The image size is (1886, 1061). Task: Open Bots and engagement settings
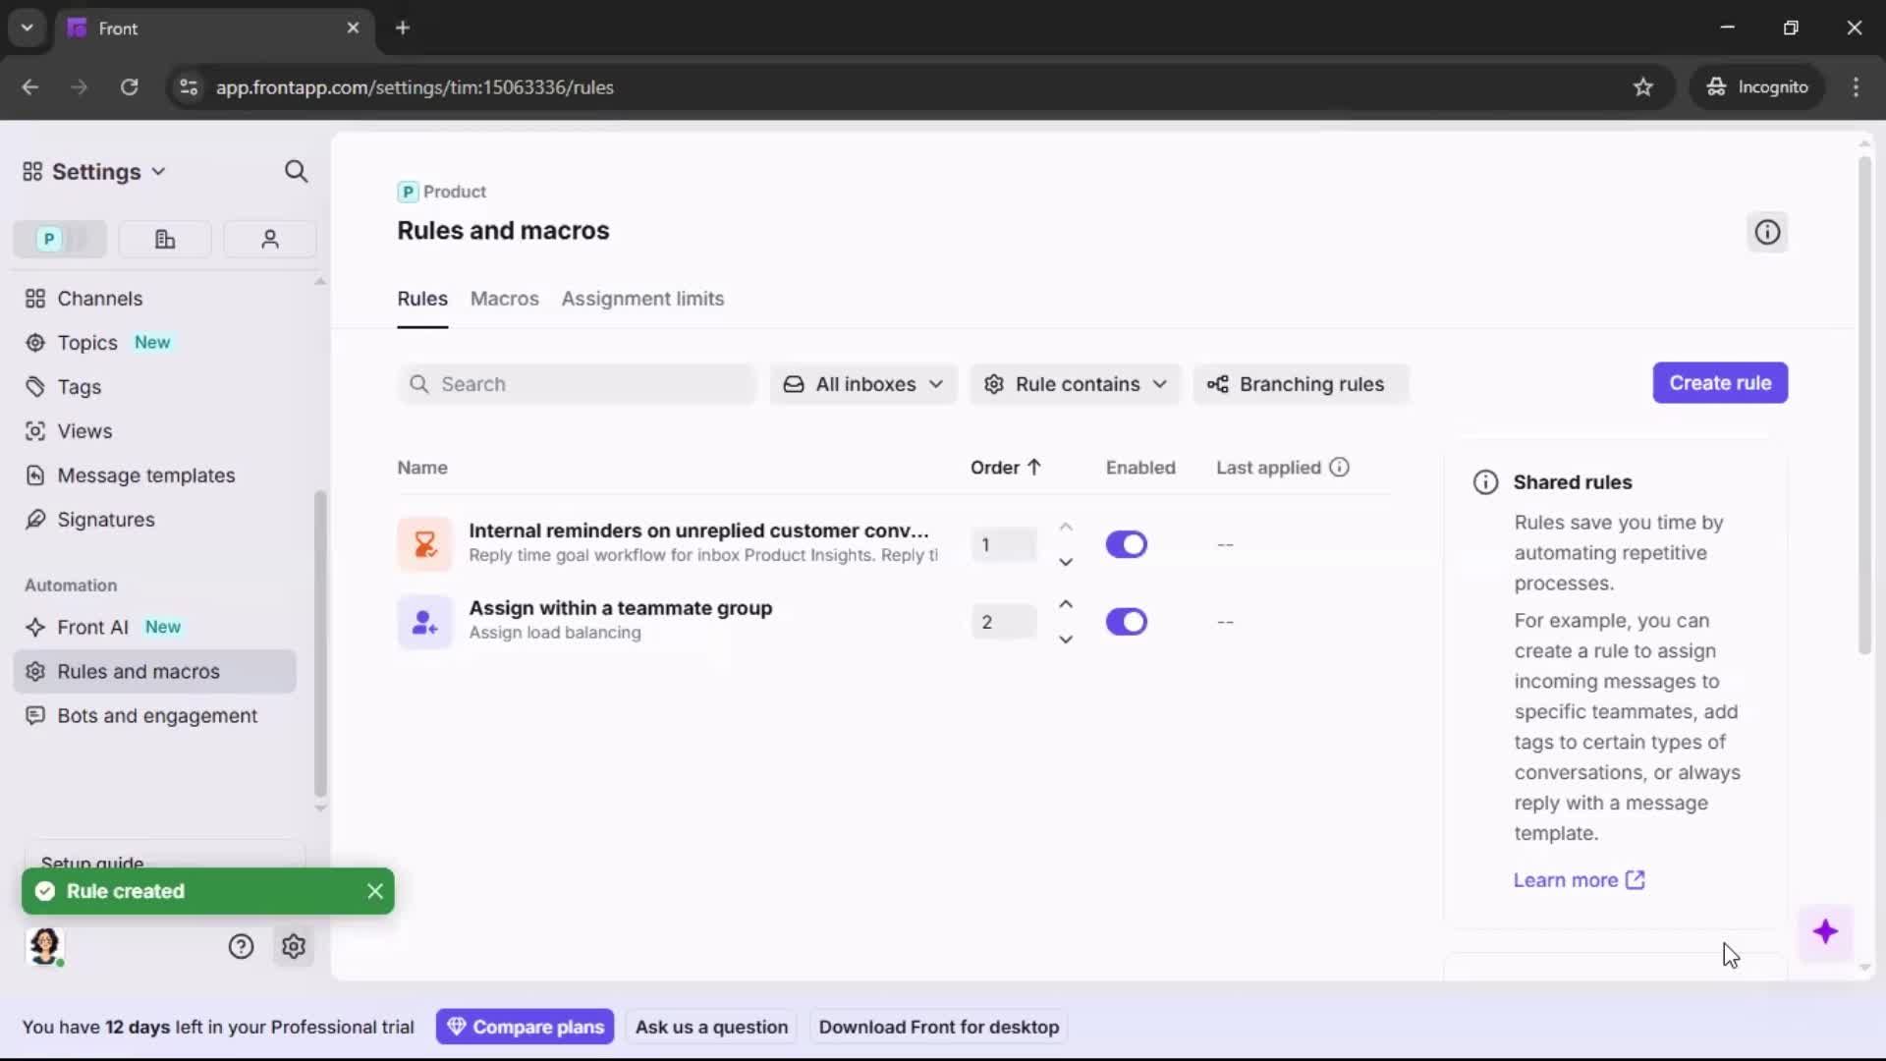(155, 716)
